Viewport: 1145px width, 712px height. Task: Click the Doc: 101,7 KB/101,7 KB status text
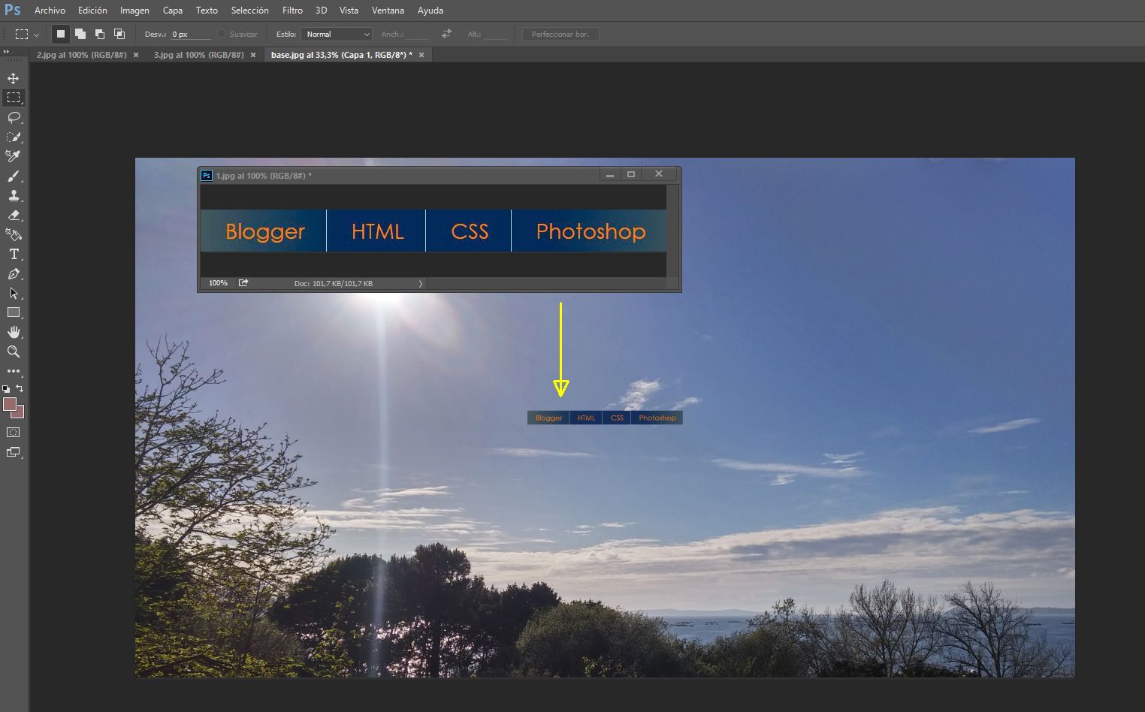pyautogui.click(x=334, y=284)
